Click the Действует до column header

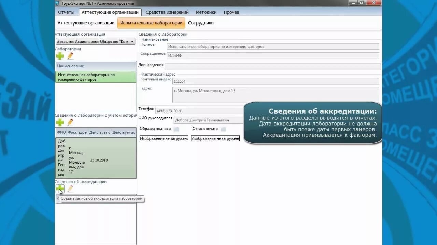click(x=124, y=132)
